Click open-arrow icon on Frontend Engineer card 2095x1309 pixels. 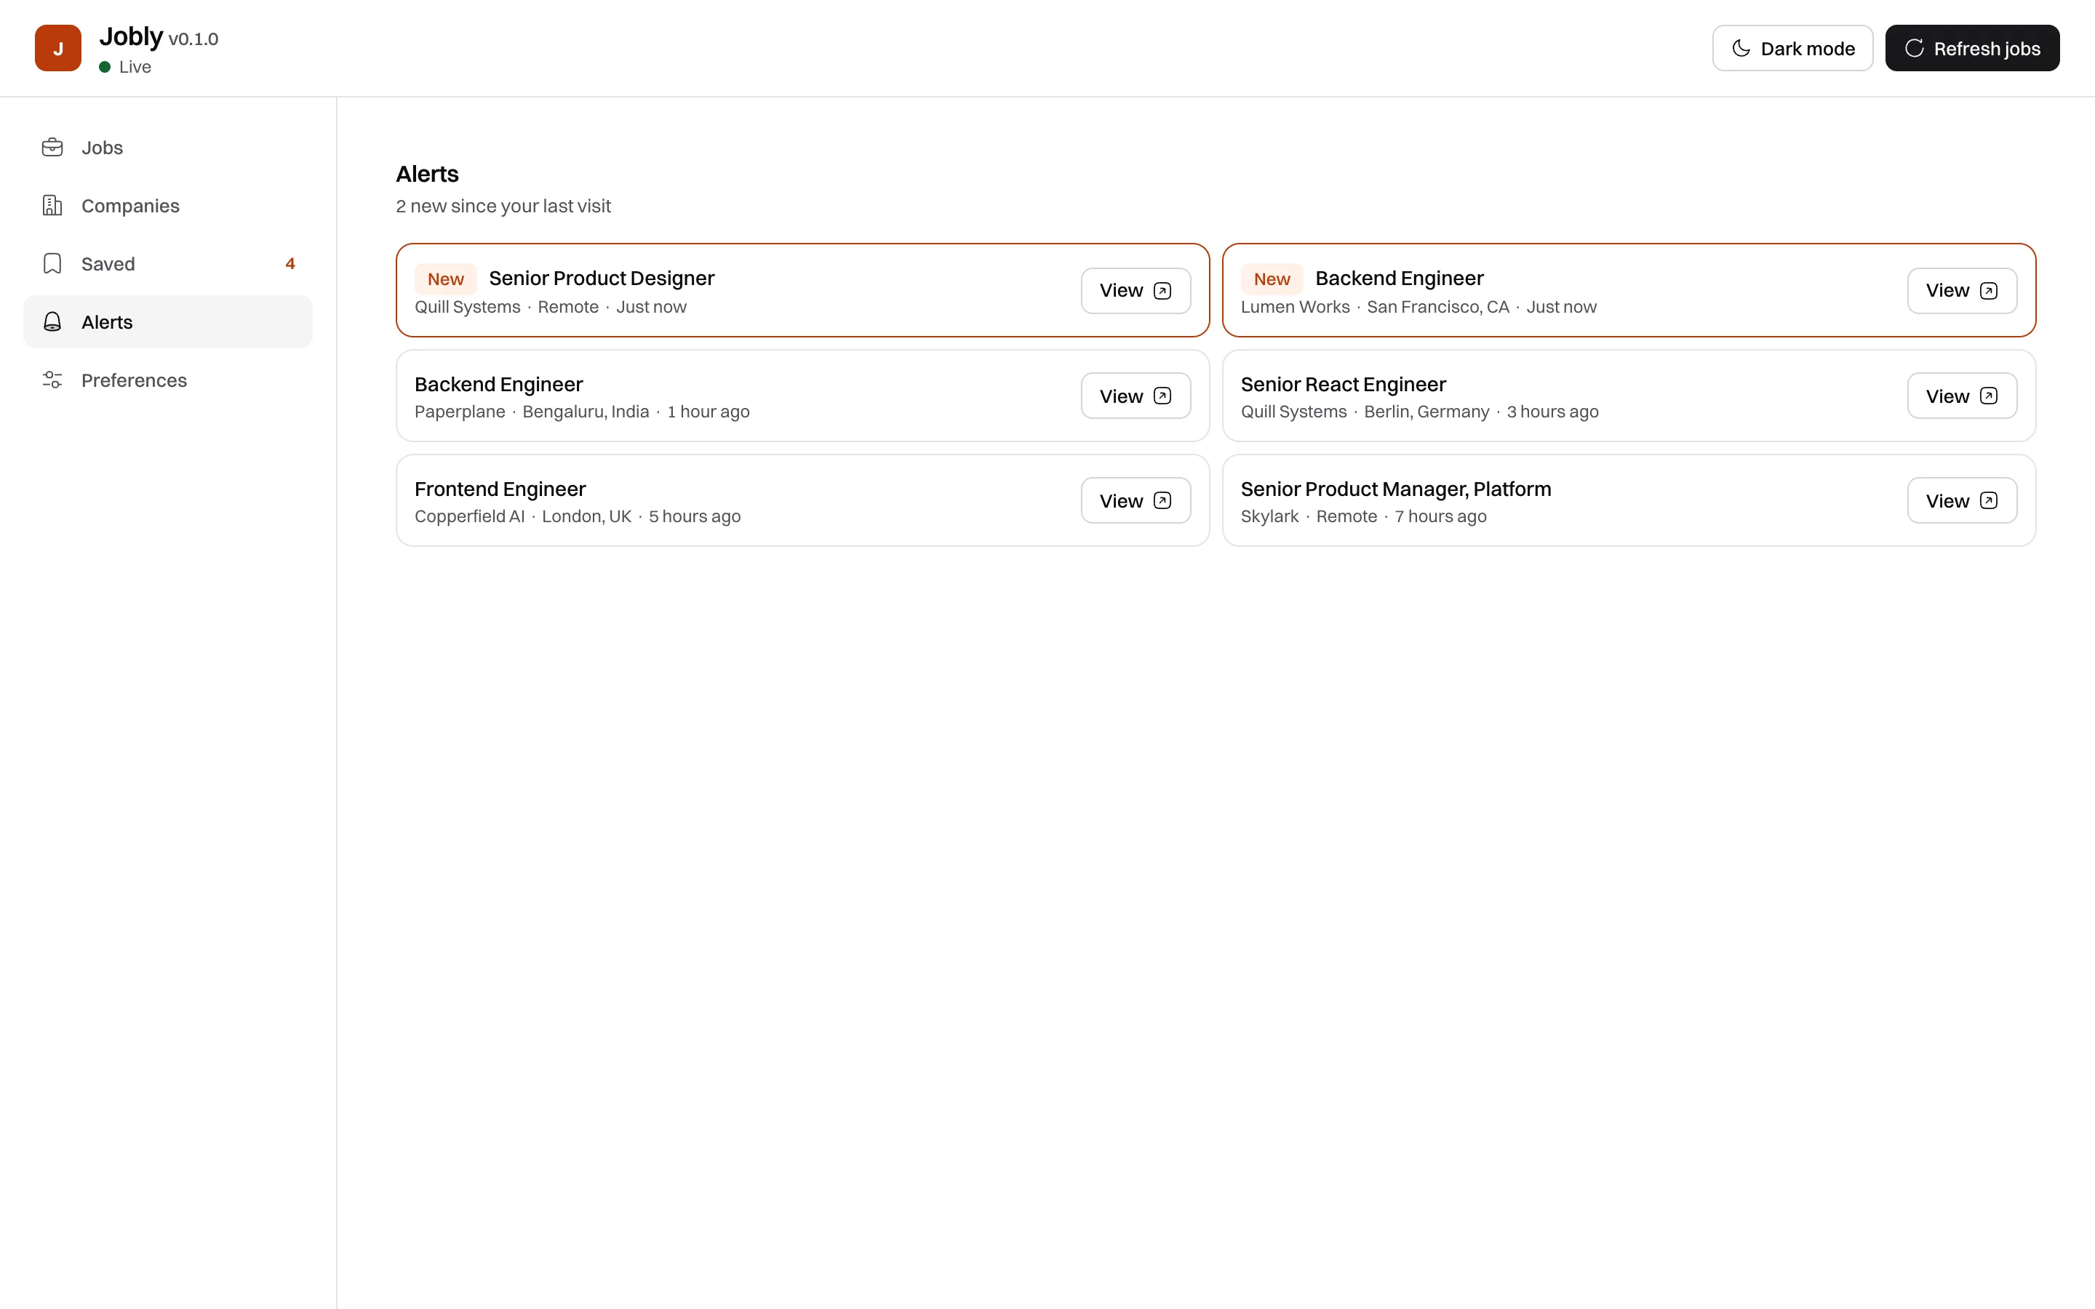(1162, 500)
